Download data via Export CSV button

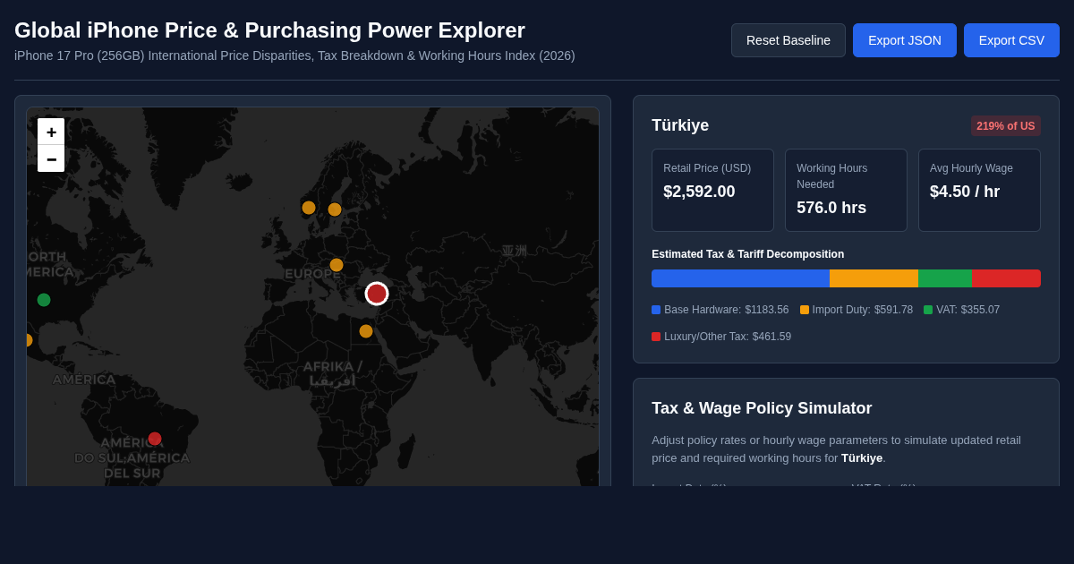1011,40
